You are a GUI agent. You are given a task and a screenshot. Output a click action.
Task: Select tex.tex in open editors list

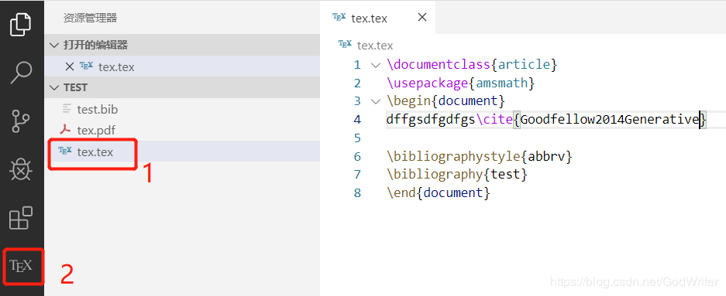pos(182,67)
